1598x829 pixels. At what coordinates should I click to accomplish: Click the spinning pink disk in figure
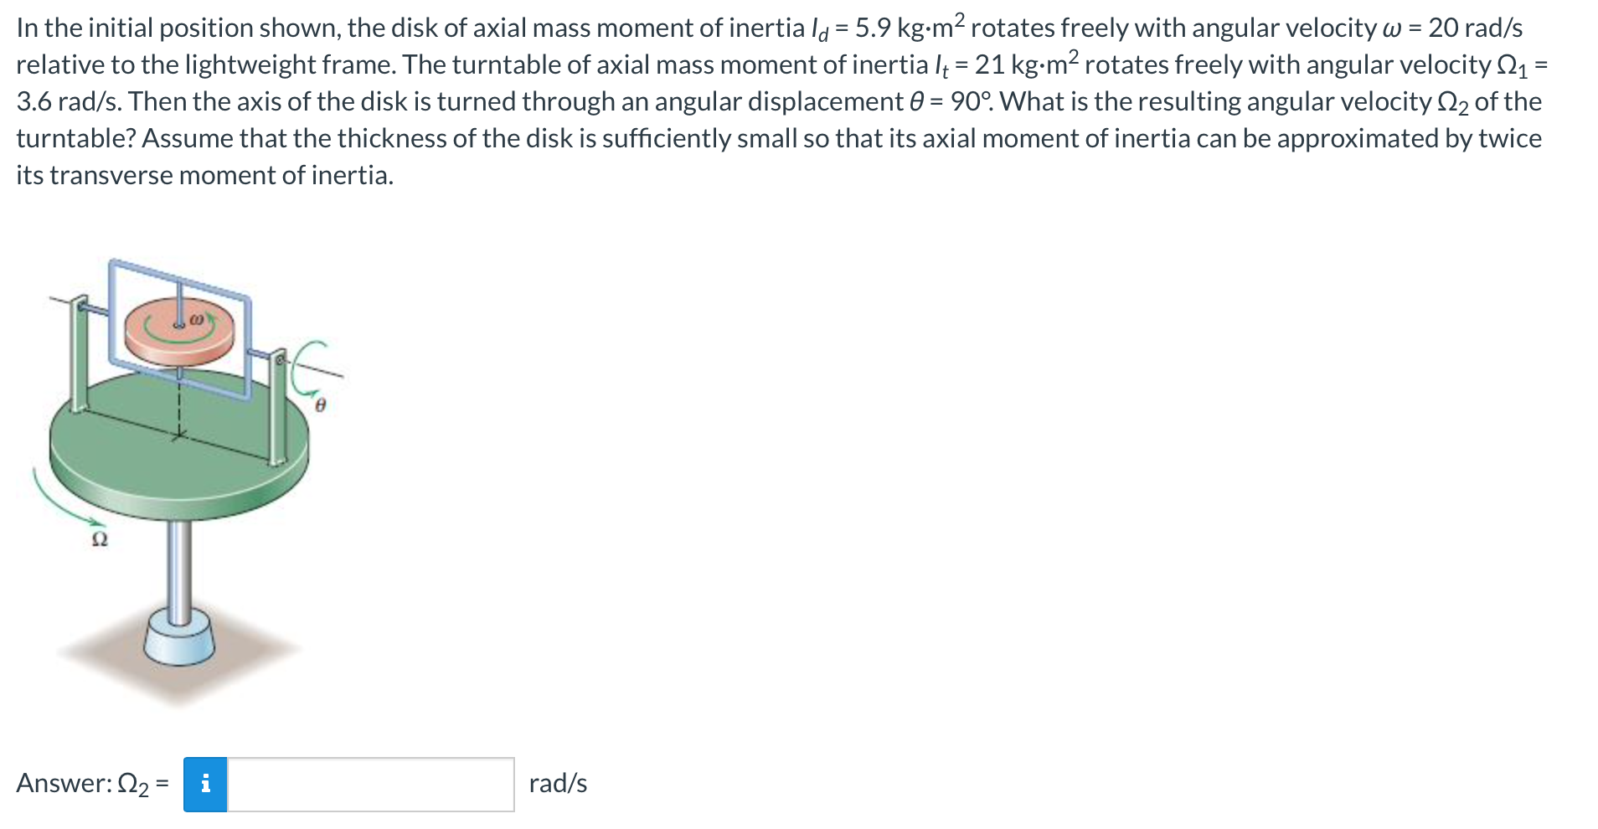point(180,332)
